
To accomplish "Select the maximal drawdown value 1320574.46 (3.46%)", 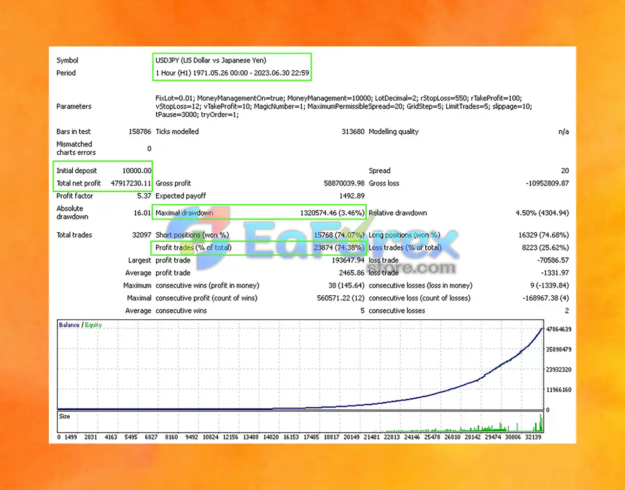I will (x=333, y=213).
